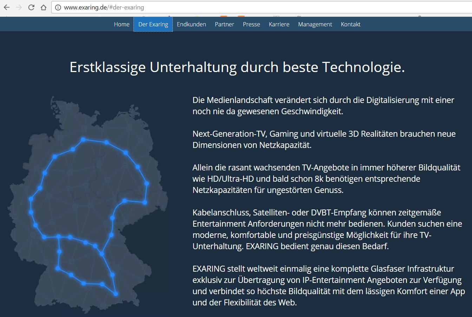This screenshot has height=317, width=472.
Task: Click the paragraph starting Allein die rasant wachsenden
Action: (x=327, y=179)
